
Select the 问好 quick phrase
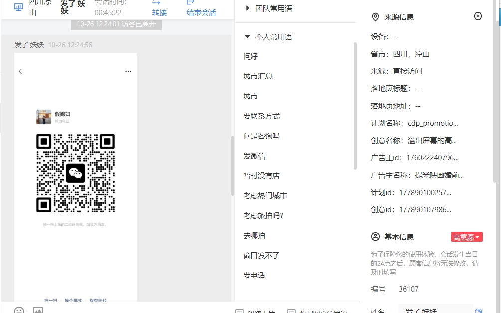[250, 56]
